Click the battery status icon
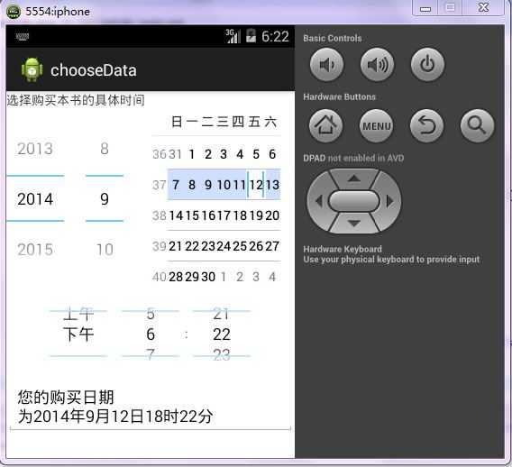 tap(251, 36)
